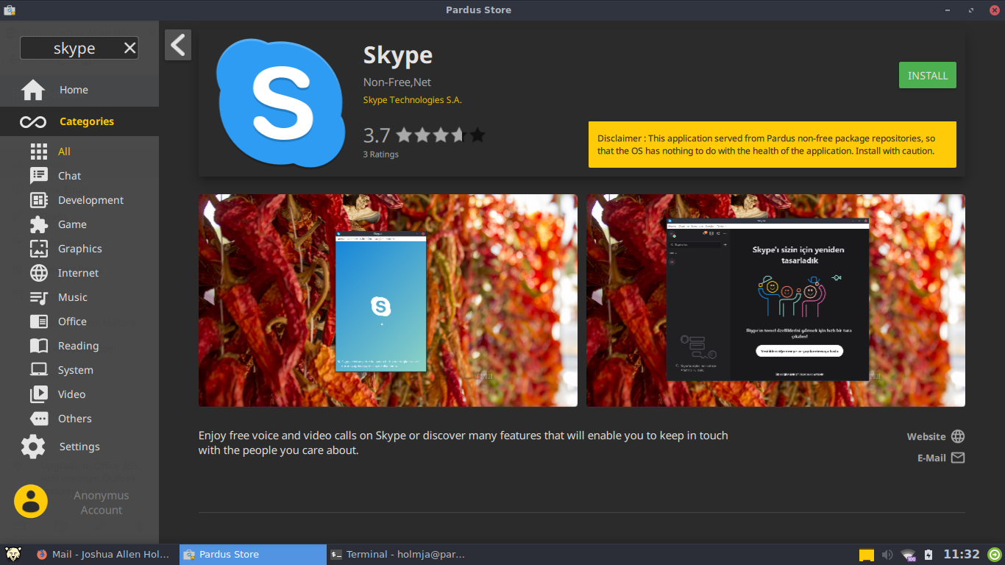Open the System laptop icon
Image resolution: width=1005 pixels, height=565 pixels.
[39, 370]
